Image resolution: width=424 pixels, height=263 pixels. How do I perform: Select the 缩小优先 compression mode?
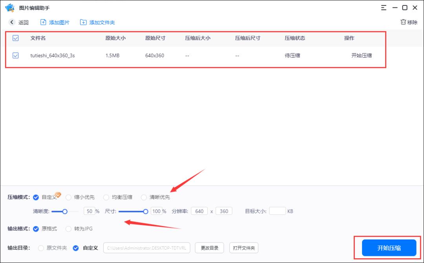pyautogui.click(x=69, y=197)
